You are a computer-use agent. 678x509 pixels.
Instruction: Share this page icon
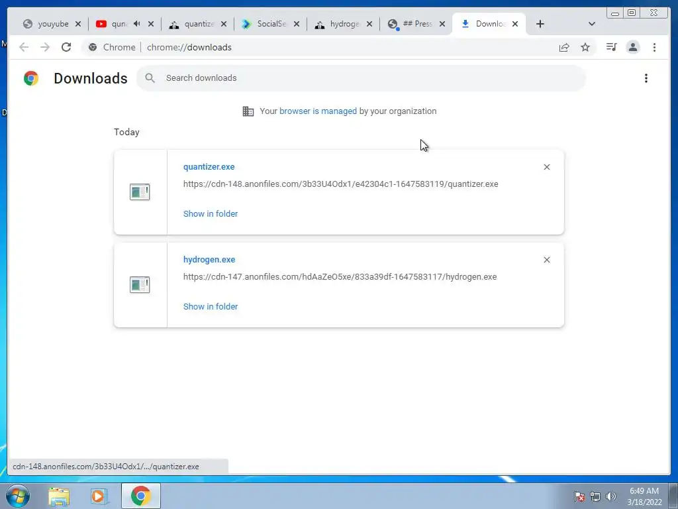click(x=564, y=47)
